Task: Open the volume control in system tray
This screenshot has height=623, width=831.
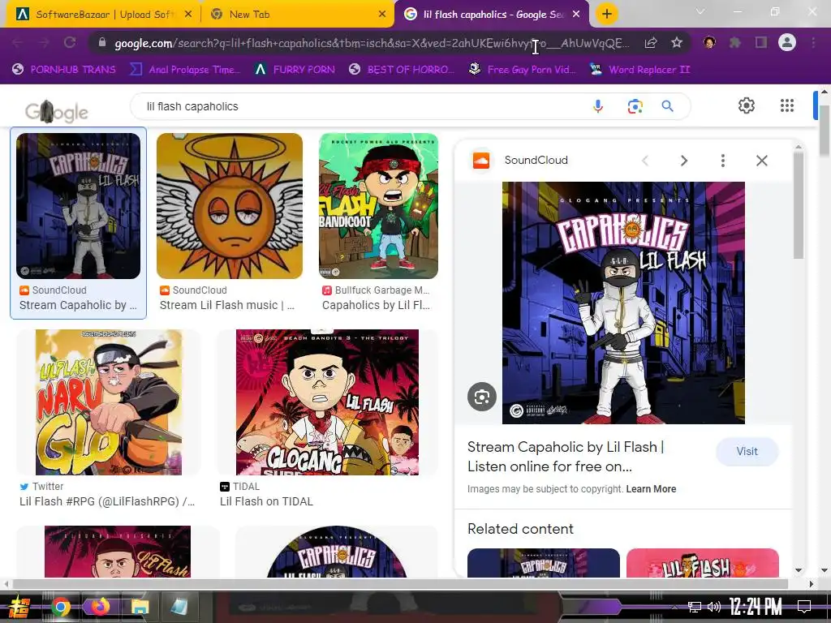Action: tap(714, 607)
